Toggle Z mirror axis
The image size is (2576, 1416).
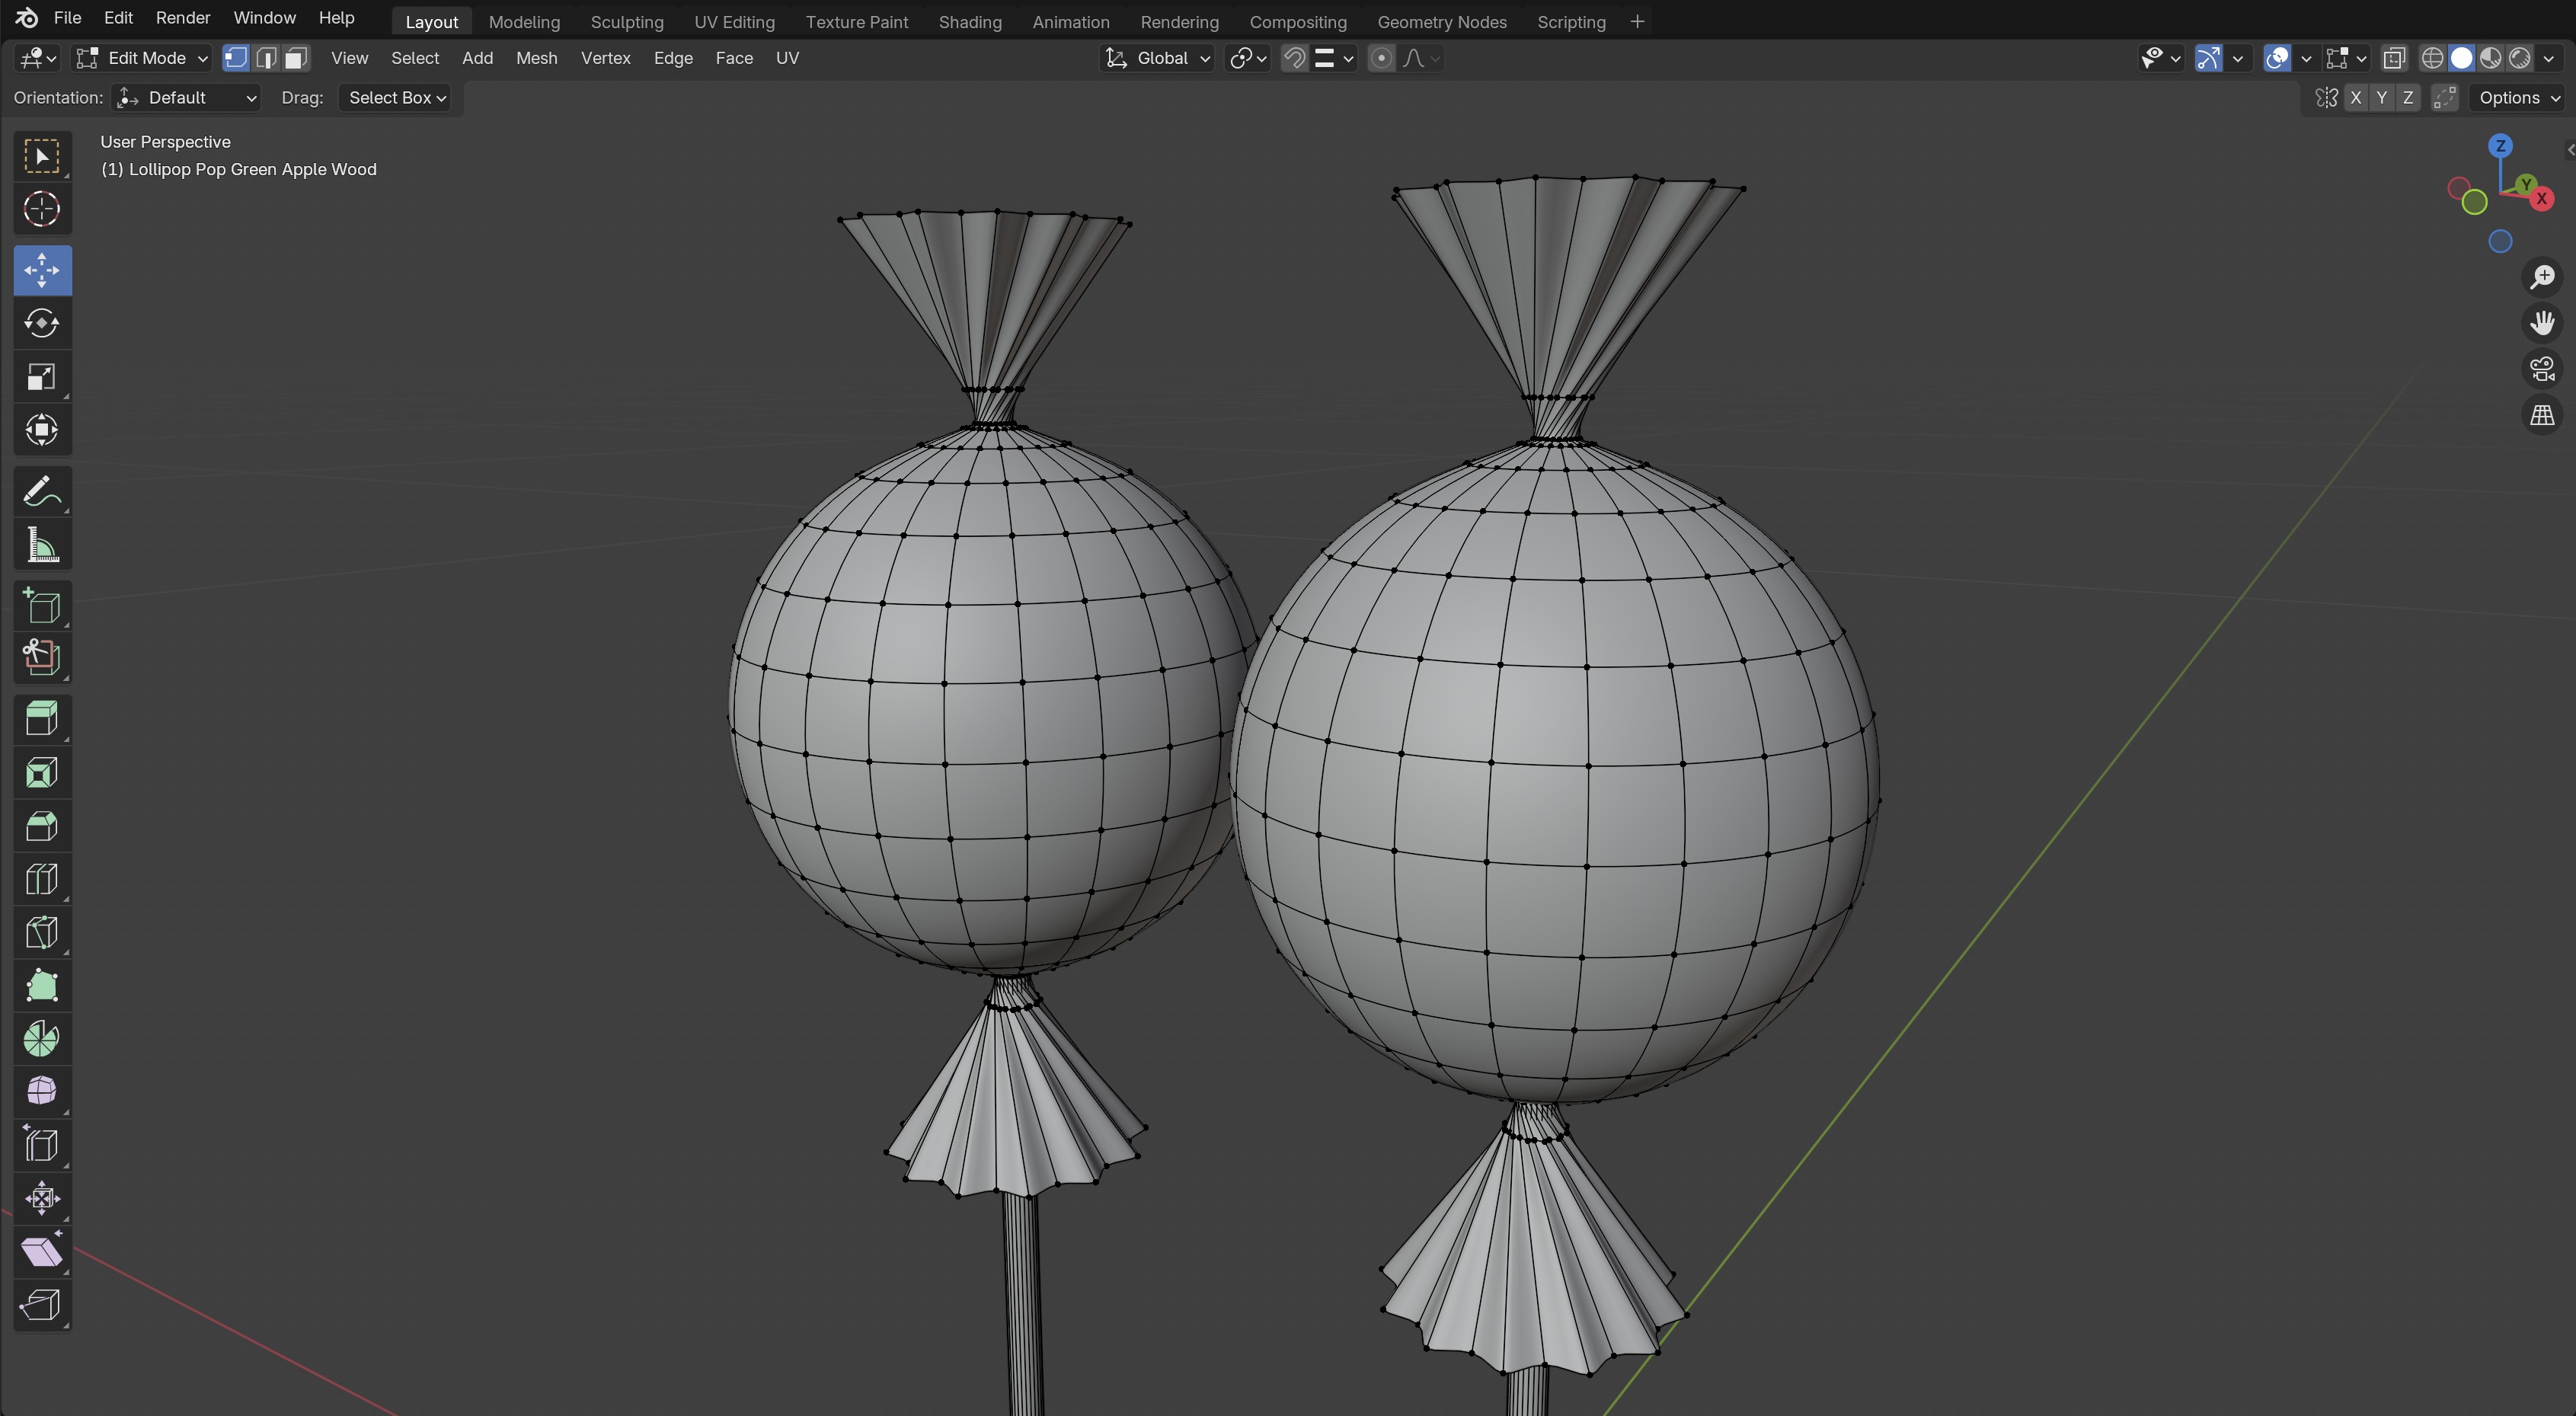(2408, 98)
